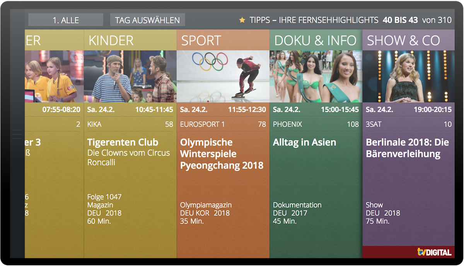Click the EUROSPORT 1 channel name
The height and width of the screenshot is (266, 464).
pos(202,124)
